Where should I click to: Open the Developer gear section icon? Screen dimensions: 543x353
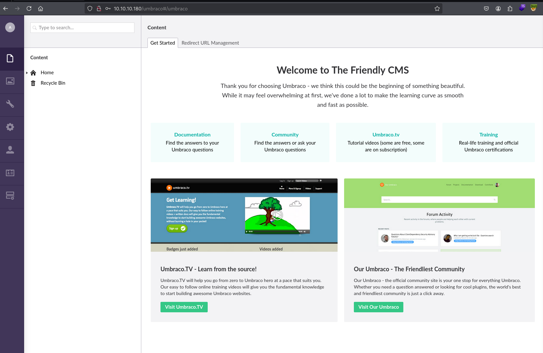10,127
